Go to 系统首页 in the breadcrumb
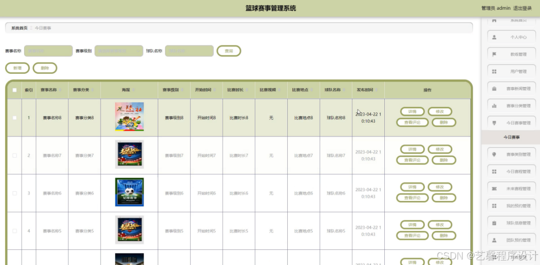Screen dimensions: 540x265 click(x=19, y=28)
